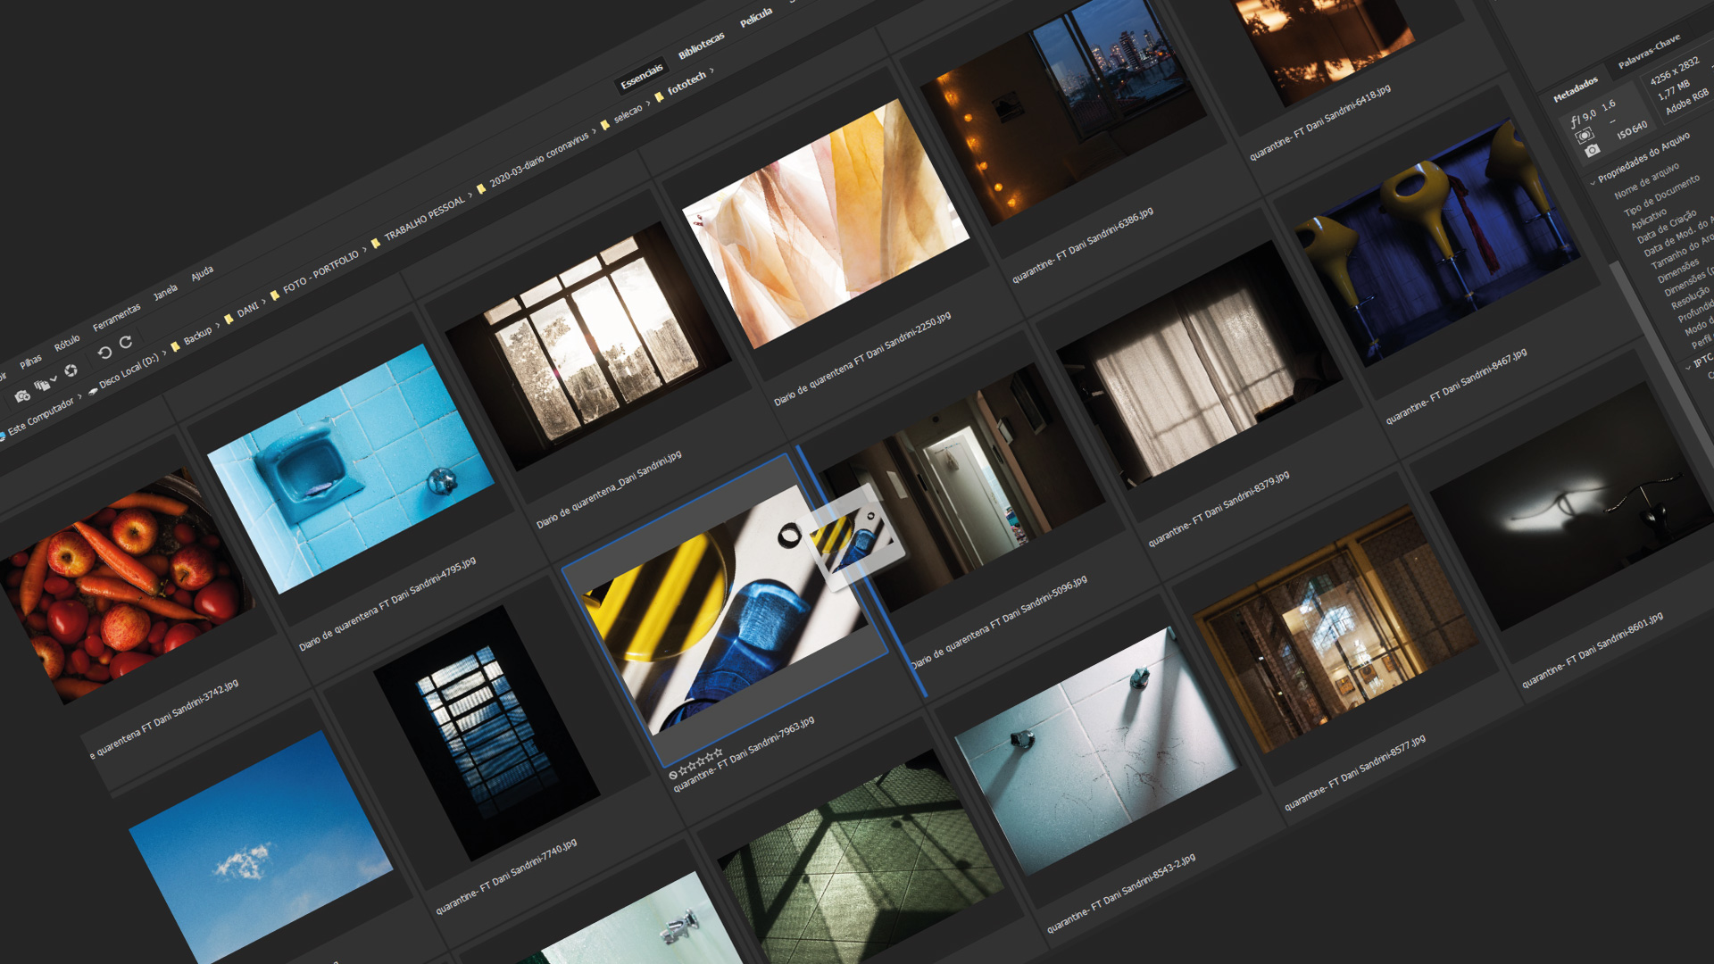Click the Get Photos from Camera icon
The height and width of the screenshot is (964, 1714).
(21, 396)
